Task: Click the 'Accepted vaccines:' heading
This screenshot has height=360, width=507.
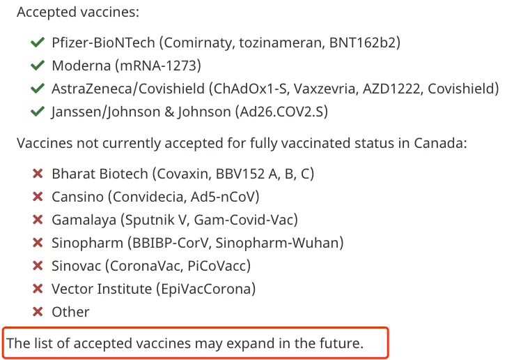Action: tap(78, 13)
